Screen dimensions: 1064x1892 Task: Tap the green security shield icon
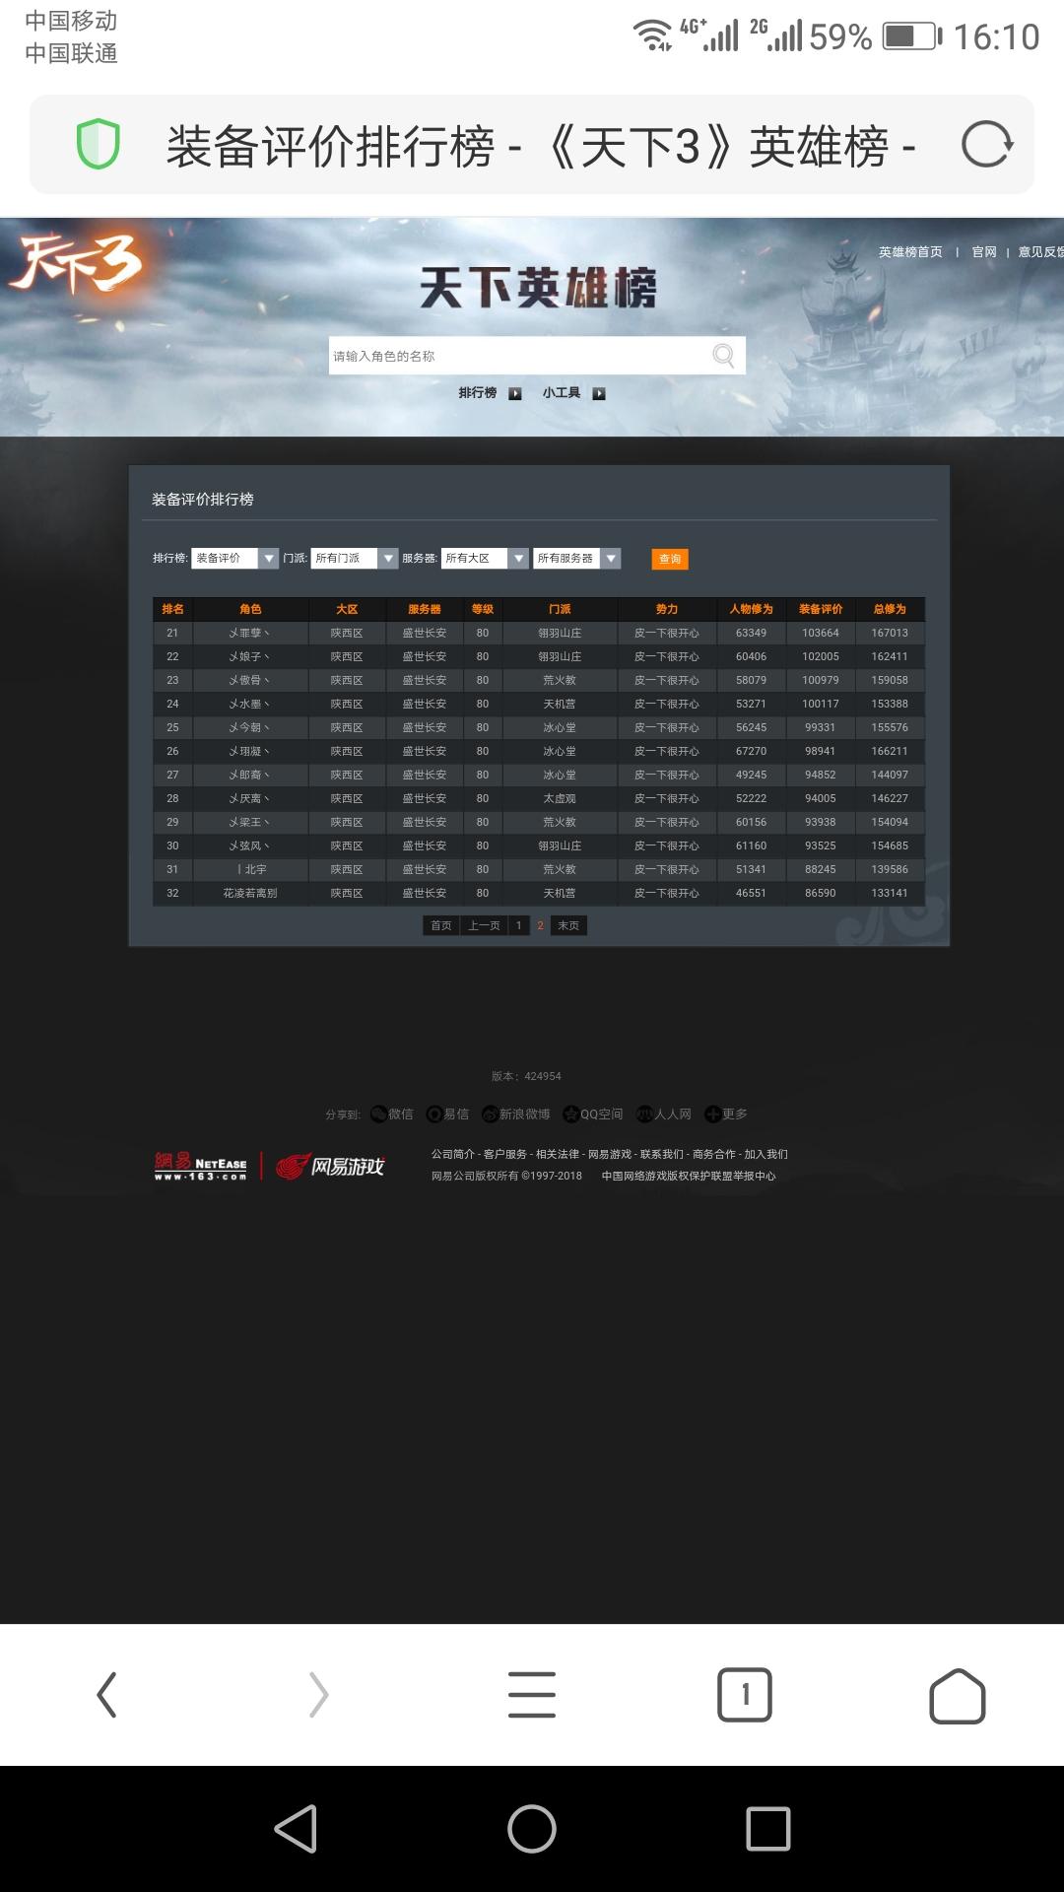(x=99, y=144)
